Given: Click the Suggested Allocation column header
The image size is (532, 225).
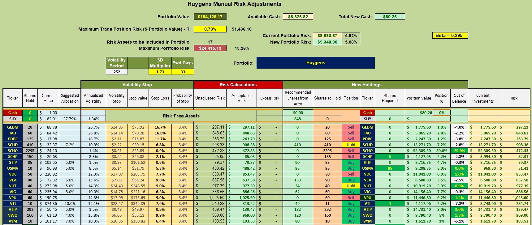Looking at the screenshot, I should click(70, 98).
